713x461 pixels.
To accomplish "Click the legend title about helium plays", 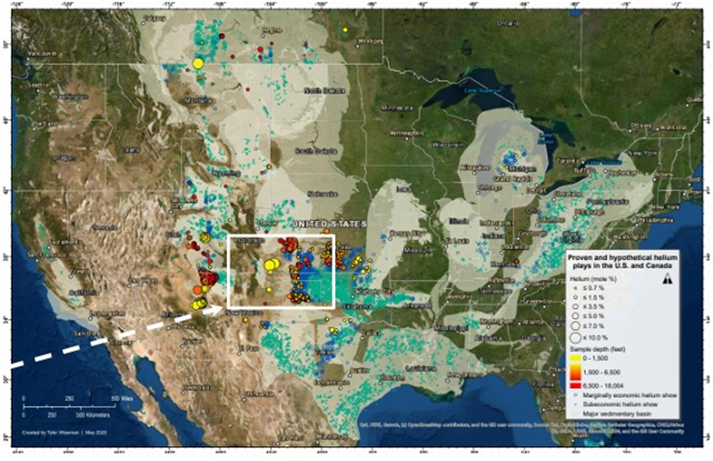I will pyautogui.click(x=622, y=261).
